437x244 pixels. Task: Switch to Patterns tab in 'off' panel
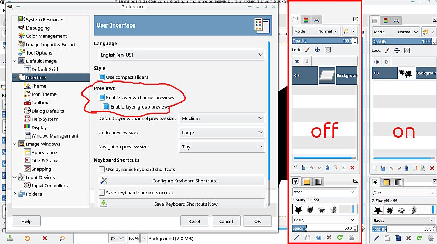click(x=307, y=182)
